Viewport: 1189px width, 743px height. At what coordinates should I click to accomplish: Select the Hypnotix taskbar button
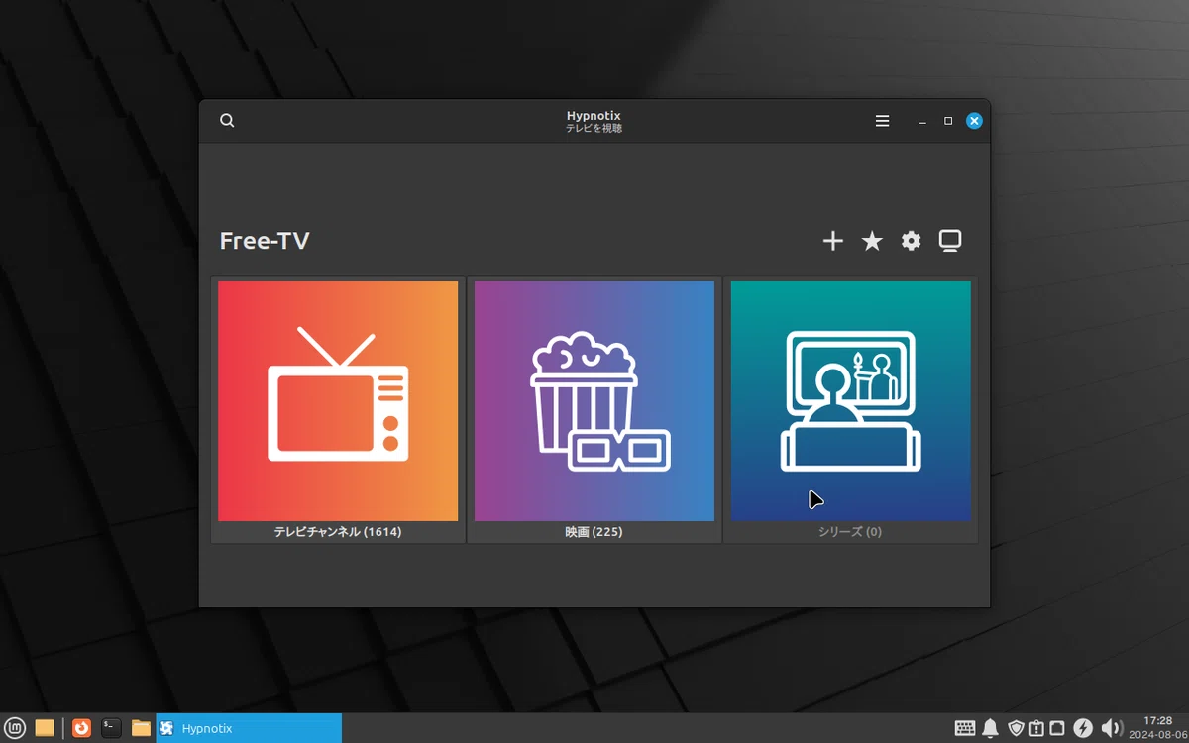(x=249, y=728)
